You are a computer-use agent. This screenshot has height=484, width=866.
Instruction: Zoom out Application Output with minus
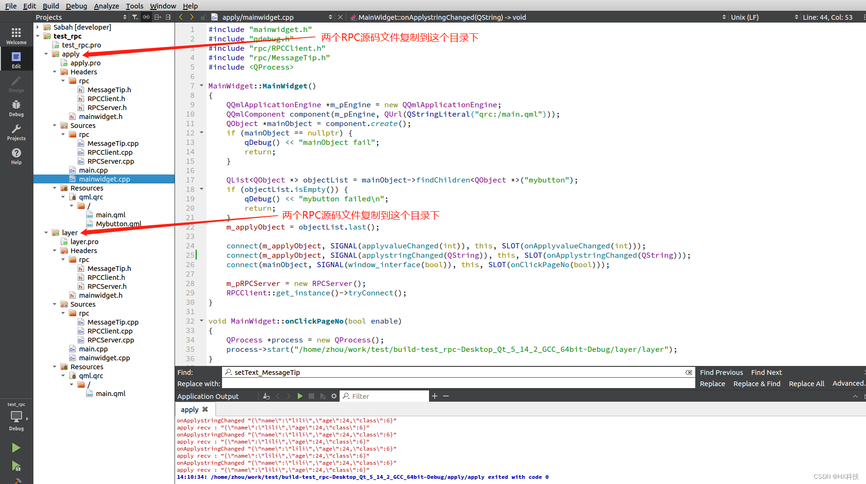(x=446, y=396)
